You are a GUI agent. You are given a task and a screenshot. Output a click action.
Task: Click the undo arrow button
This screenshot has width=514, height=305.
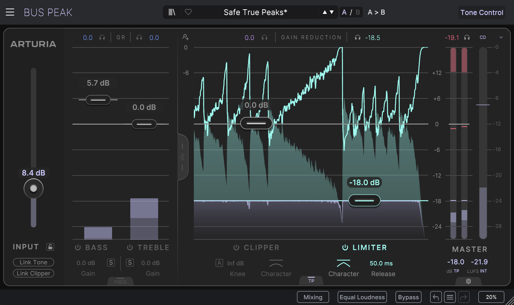436,297
